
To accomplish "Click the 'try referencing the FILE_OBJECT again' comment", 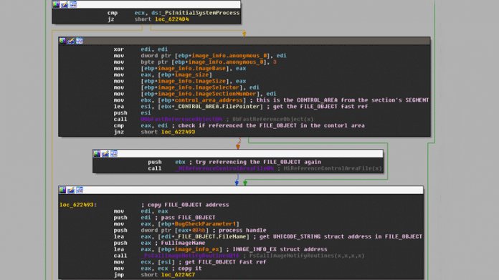I will pyautogui.click(x=258, y=162).
